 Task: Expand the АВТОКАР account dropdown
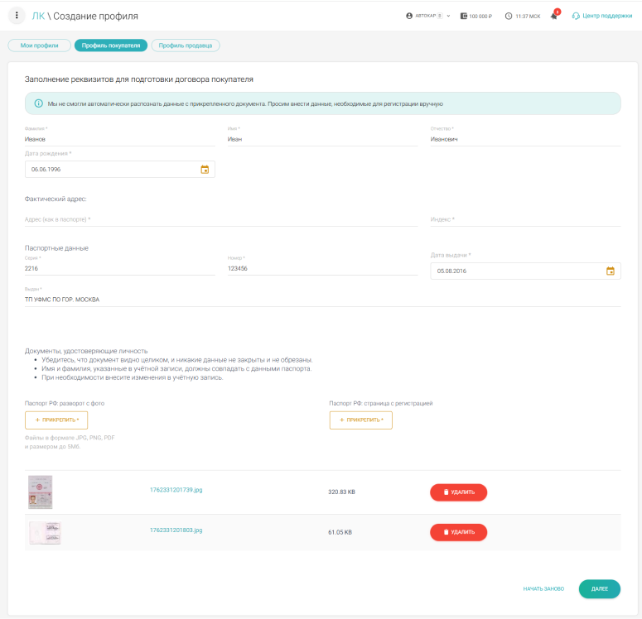coord(448,16)
